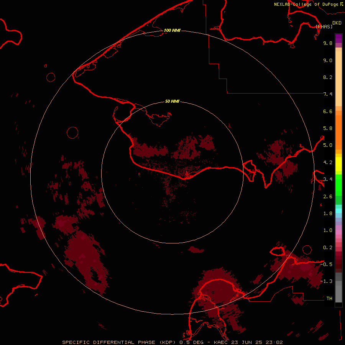The height and width of the screenshot is (345, 345).
Task: Click the 0.2 scale value
Action: click(328, 248)
